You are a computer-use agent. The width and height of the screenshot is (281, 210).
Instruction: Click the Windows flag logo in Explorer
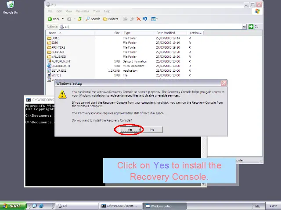(257, 11)
